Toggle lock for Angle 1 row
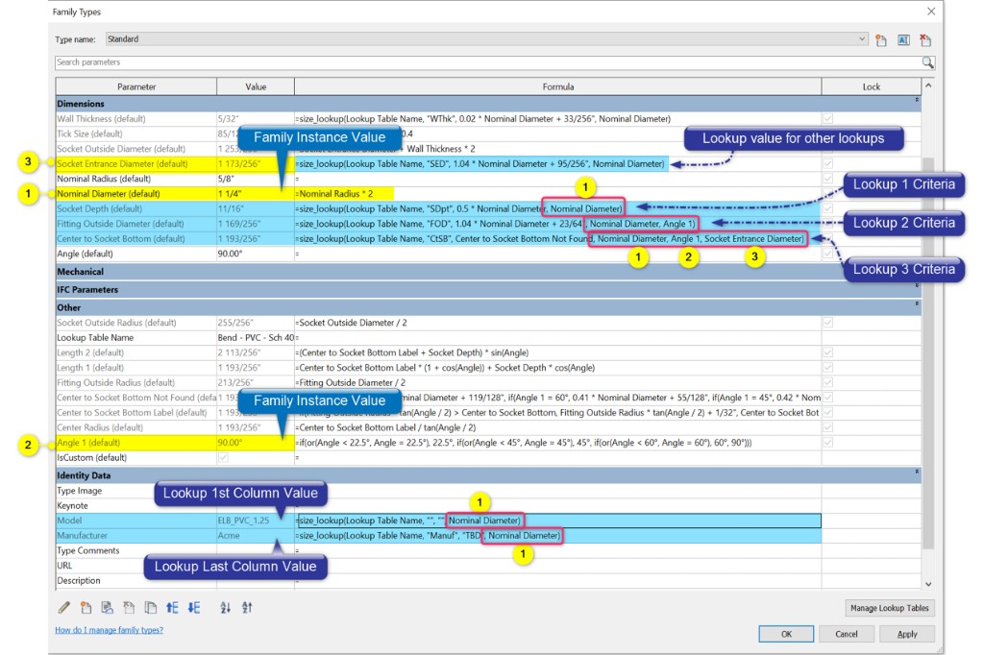The width and height of the screenshot is (984, 655). tap(827, 443)
